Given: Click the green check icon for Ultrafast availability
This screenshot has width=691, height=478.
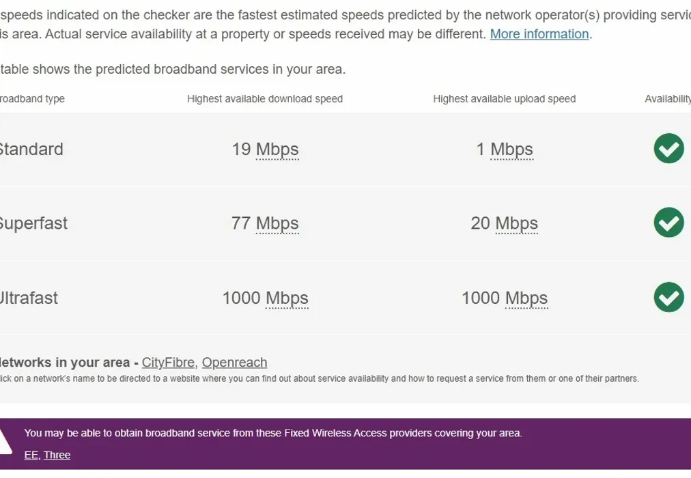Looking at the screenshot, I should click(668, 298).
